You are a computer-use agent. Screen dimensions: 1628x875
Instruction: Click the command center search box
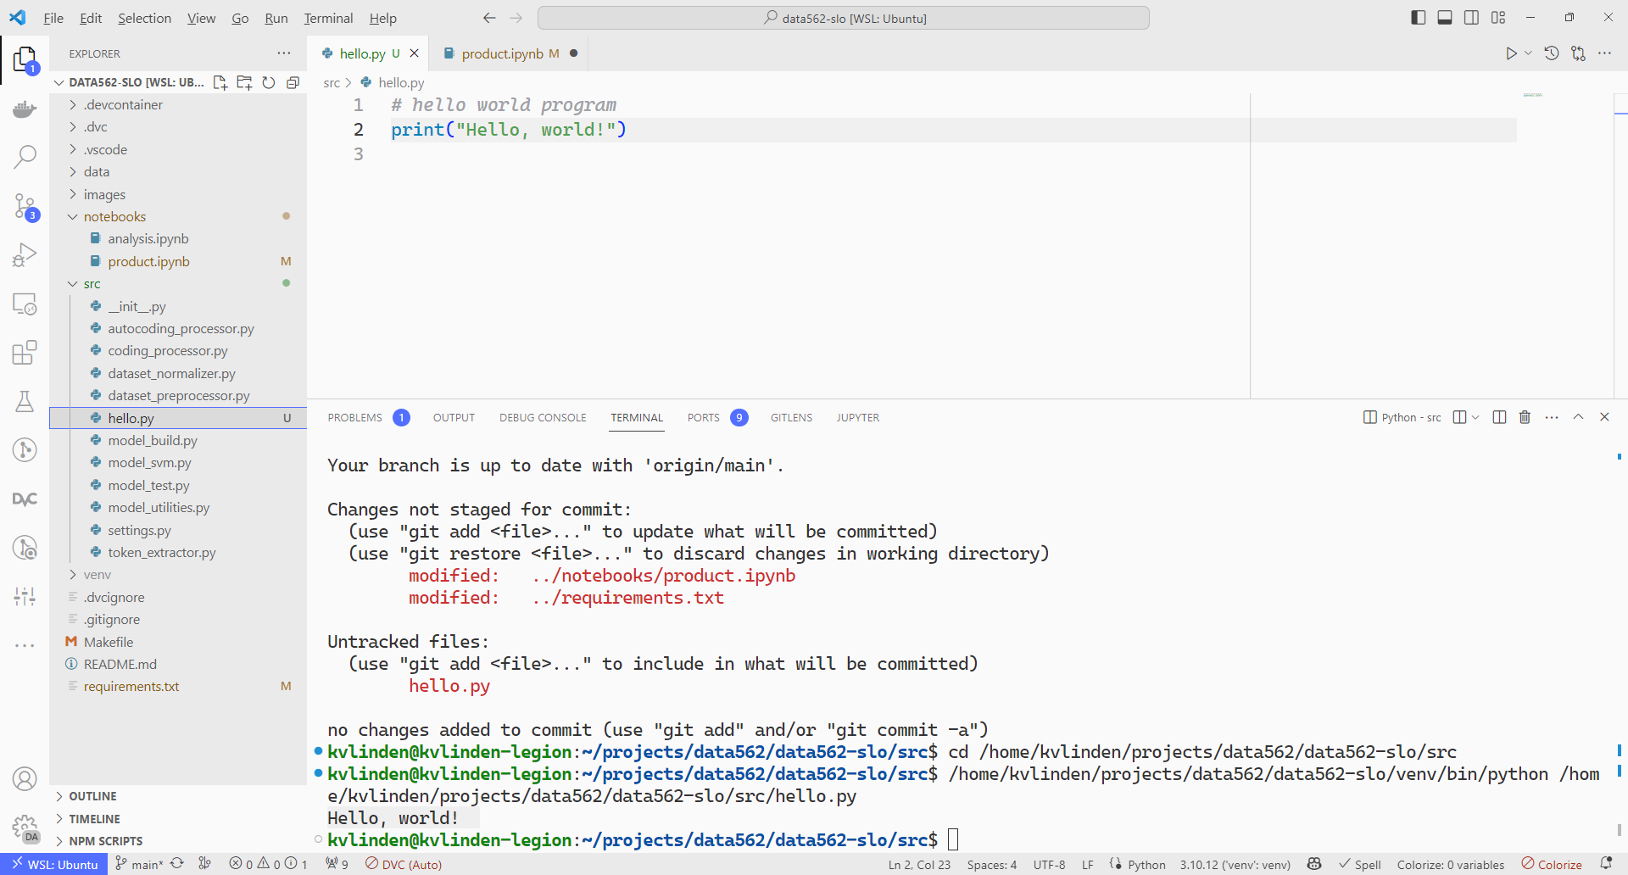(x=843, y=18)
